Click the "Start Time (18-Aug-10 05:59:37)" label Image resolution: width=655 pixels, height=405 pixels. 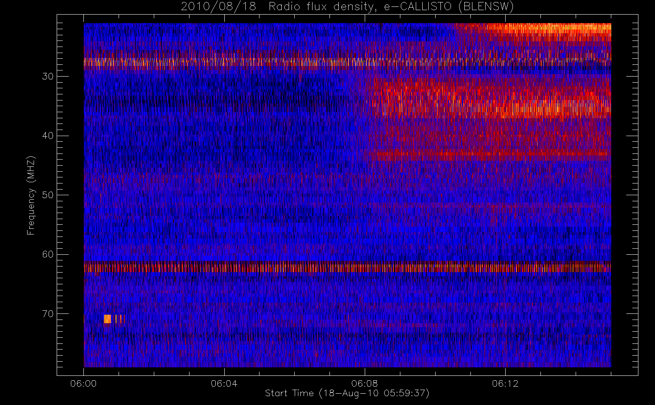(347, 393)
